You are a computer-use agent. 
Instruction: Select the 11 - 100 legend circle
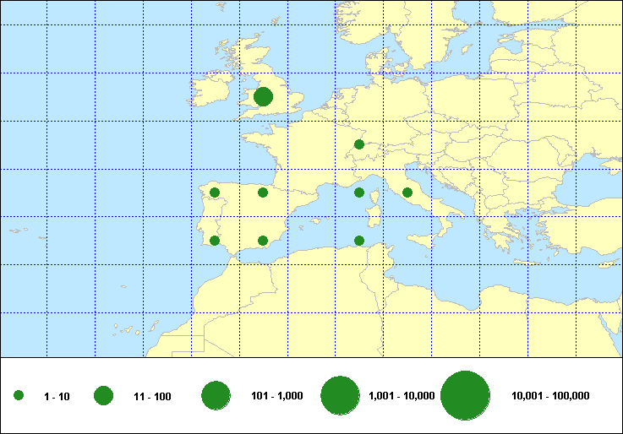(x=104, y=396)
